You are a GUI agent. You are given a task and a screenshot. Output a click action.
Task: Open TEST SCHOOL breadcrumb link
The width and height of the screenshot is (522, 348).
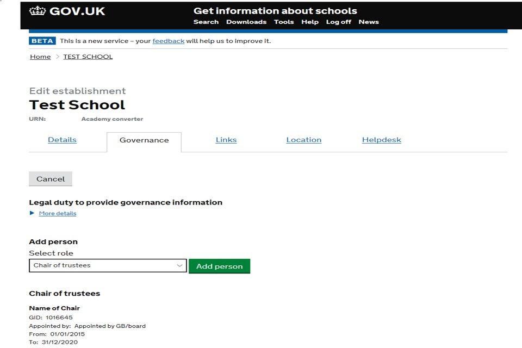(88, 57)
